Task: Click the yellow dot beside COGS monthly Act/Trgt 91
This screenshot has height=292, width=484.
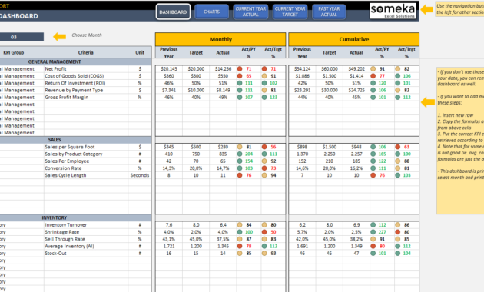Action: [264, 76]
